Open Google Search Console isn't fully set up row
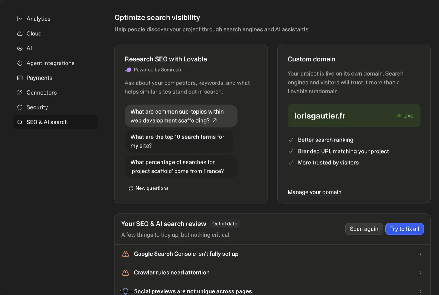The height and width of the screenshot is (295, 439). (x=272, y=254)
